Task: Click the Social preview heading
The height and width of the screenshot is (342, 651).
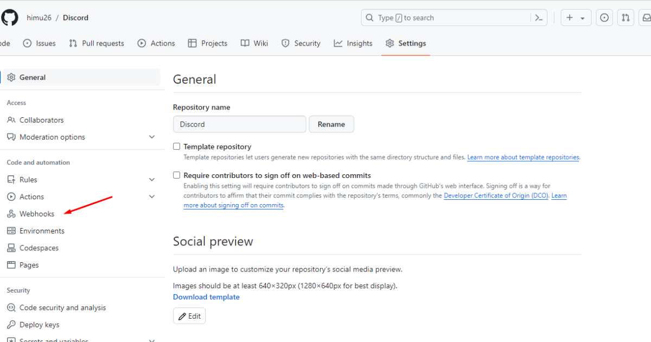Action: [213, 242]
